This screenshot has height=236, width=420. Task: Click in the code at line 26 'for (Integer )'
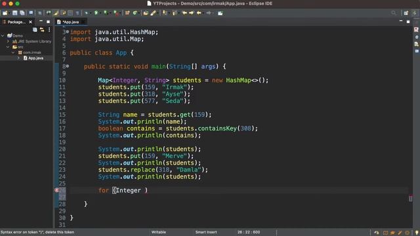coord(123,190)
